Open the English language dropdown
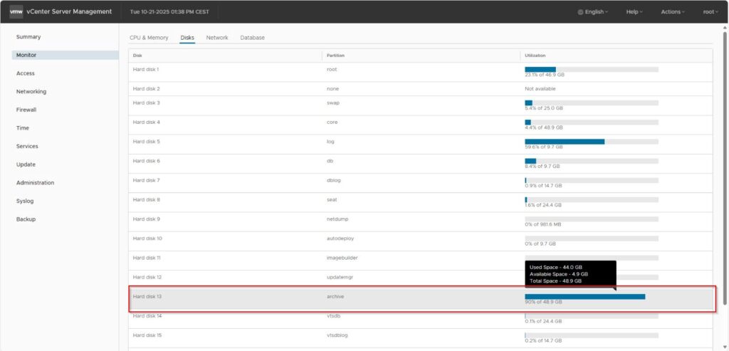Image resolution: width=729 pixels, height=351 pixels. pos(594,12)
